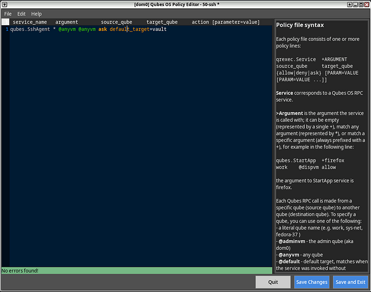Click the '@adminvm' entry in help panel

coord(292,241)
